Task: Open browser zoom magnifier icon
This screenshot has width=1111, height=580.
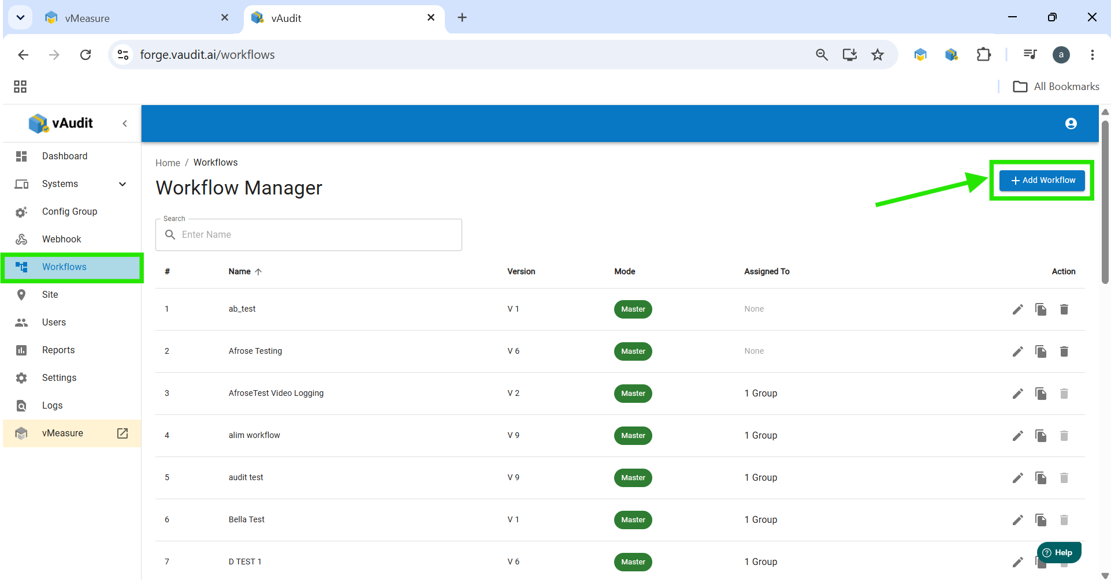Action: click(x=822, y=55)
